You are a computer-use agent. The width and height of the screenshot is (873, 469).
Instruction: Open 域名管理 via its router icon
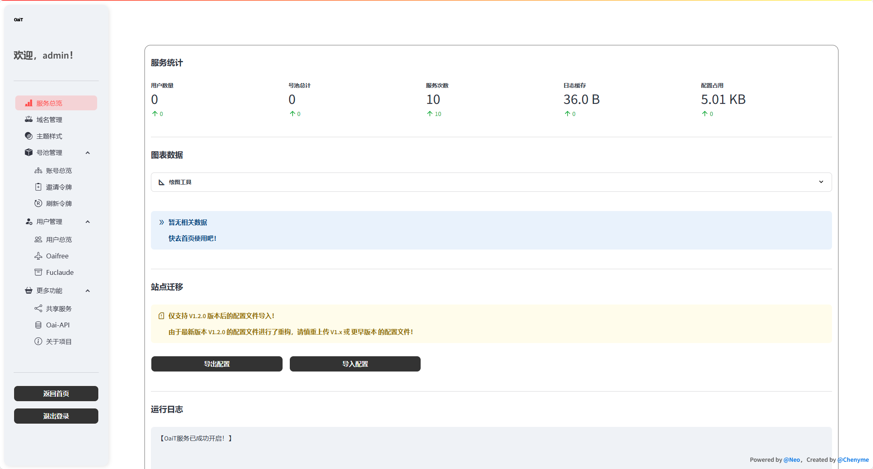[28, 120]
